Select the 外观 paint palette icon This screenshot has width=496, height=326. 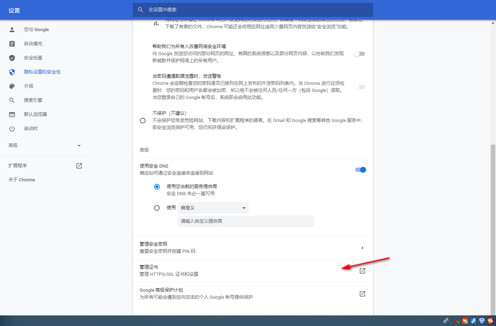(x=12, y=86)
